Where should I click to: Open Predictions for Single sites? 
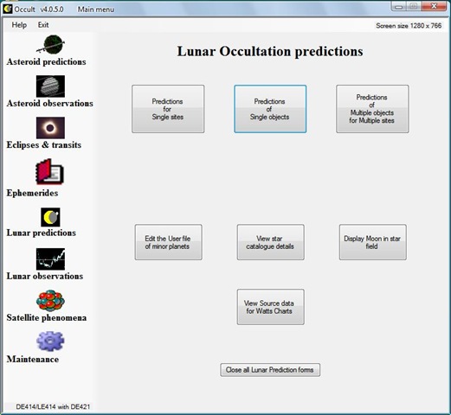click(x=168, y=109)
